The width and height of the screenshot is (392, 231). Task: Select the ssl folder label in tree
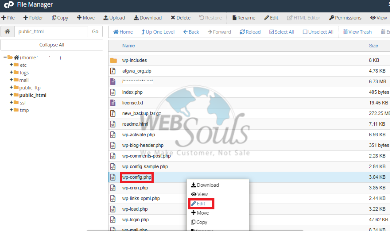[23, 103]
